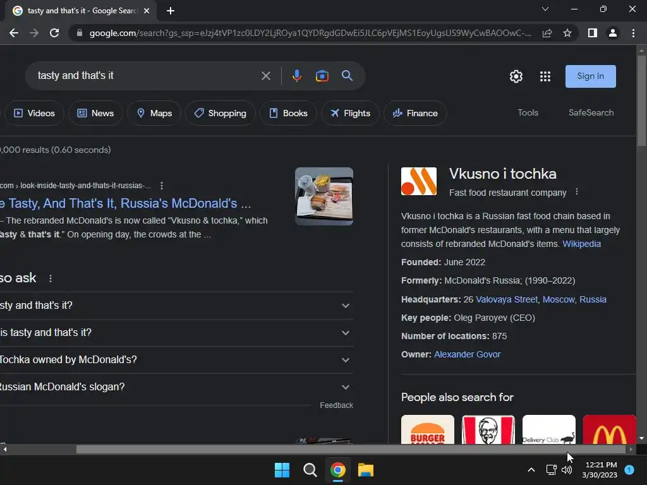Image resolution: width=647 pixels, height=485 pixels.
Task: Select the KFC related search card
Action: coord(488,429)
